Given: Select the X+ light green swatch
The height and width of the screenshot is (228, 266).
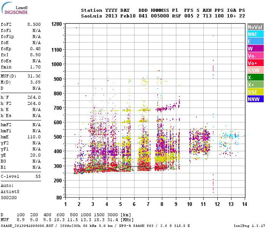Looking at the screenshot, I should 255,85.
